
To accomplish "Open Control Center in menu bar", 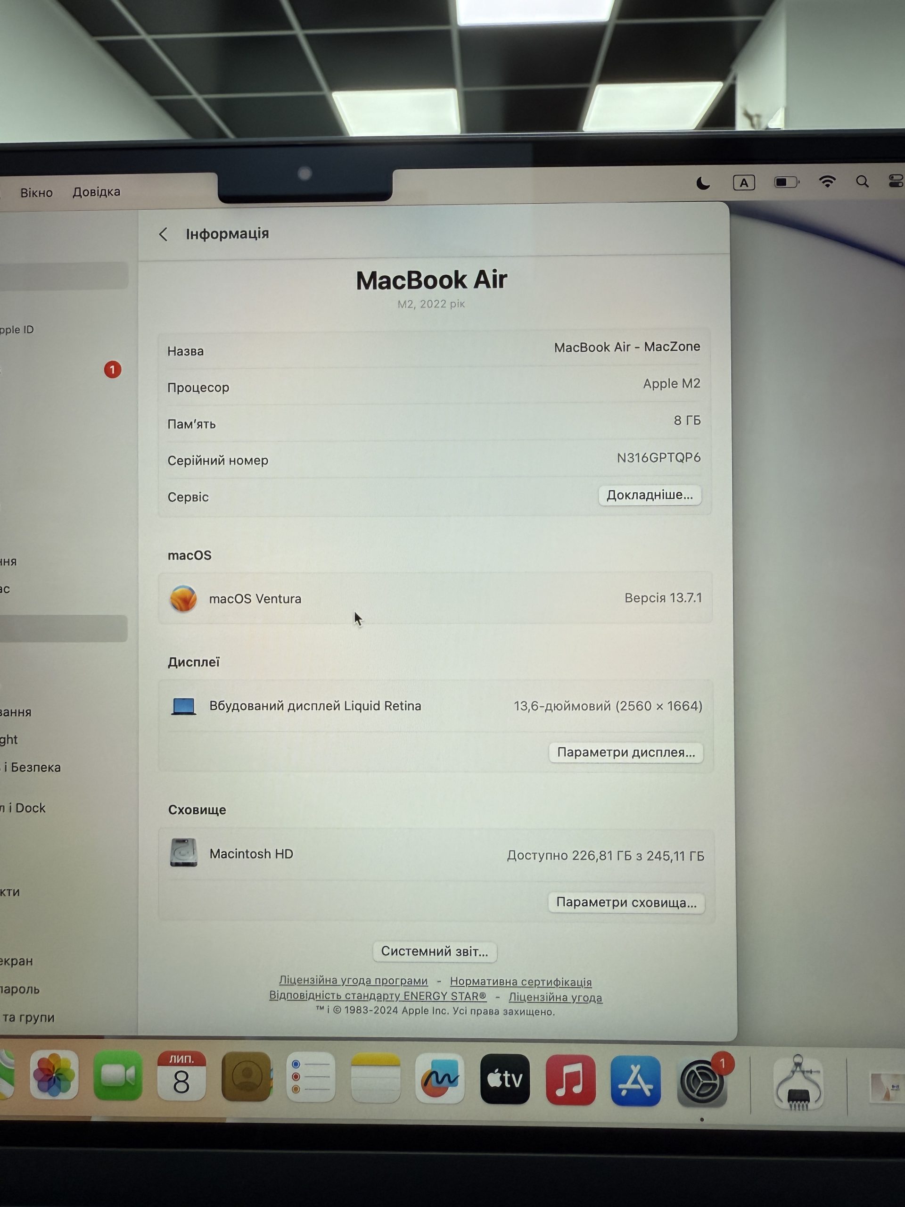I will click(897, 181).
